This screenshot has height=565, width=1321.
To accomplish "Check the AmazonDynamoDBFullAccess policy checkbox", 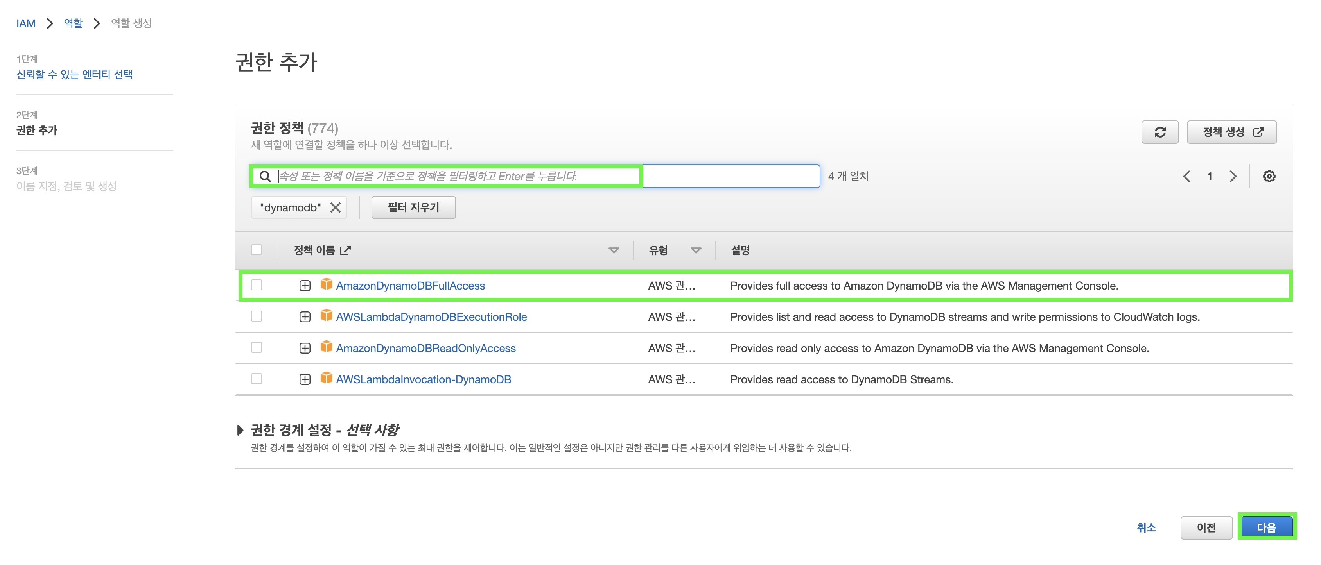I will [x=257, y=285].
